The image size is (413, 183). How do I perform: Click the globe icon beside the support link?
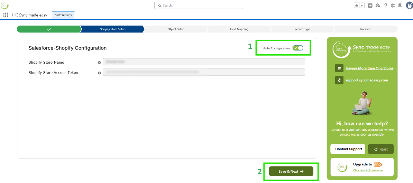point(339,80)
